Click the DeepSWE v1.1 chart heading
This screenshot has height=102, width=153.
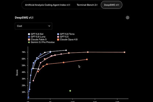(24, 18)
